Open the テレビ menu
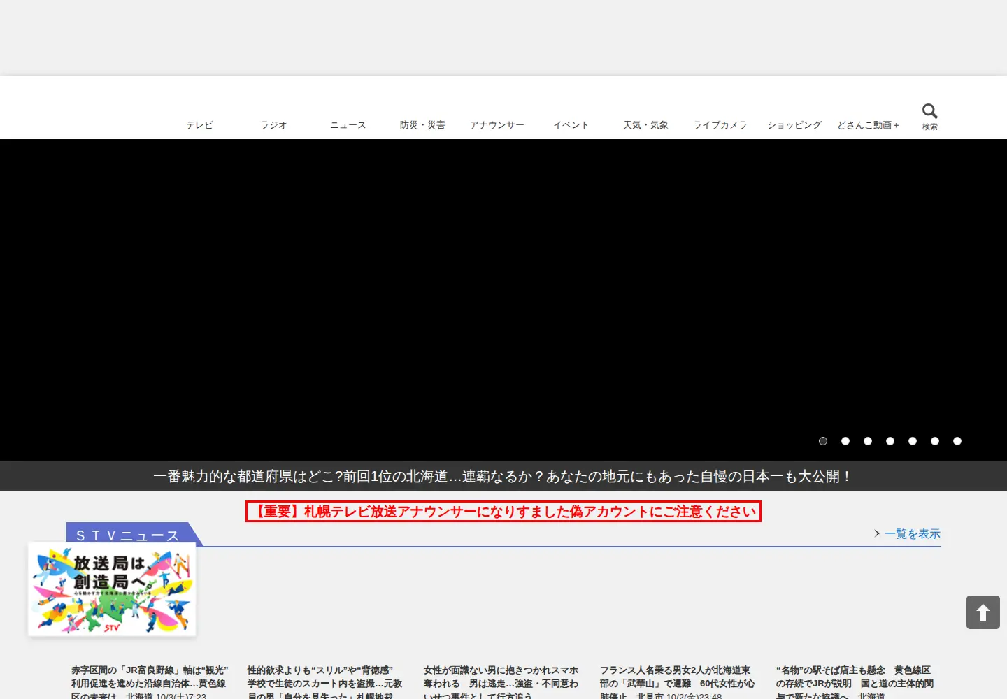 [199, 125]
